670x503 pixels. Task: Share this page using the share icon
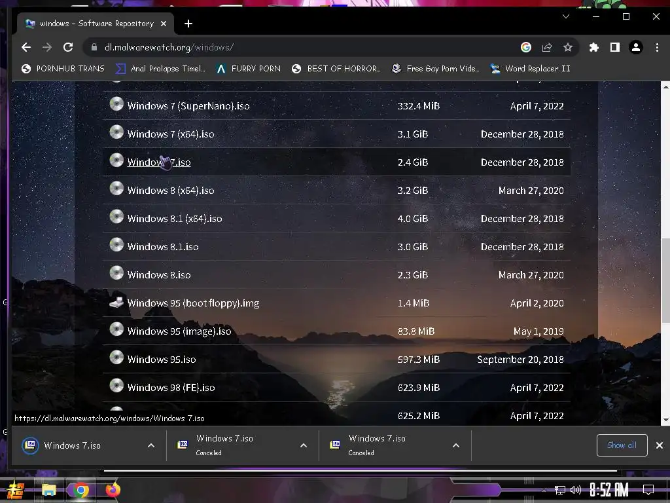547,47
